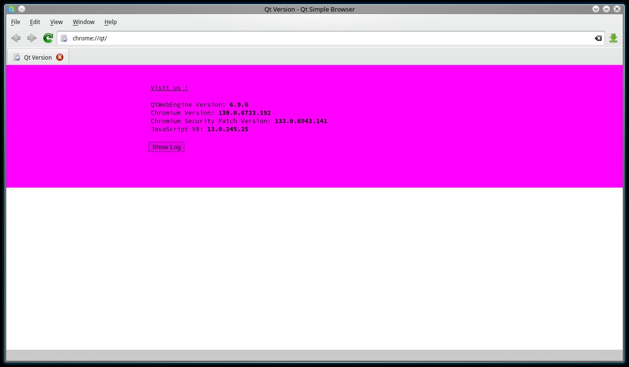This screenshot has height=367, width=629.
Task: Click the "QtWebEngine Version:" label
Action: tap(188, 104)
